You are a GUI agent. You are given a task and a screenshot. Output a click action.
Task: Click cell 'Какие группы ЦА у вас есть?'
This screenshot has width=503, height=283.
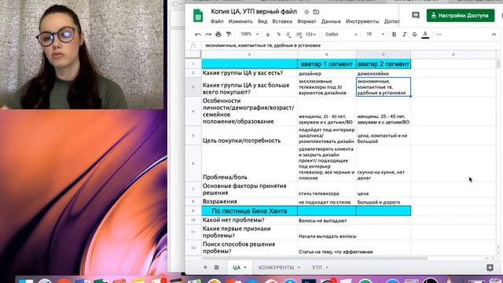click(249, 73)
